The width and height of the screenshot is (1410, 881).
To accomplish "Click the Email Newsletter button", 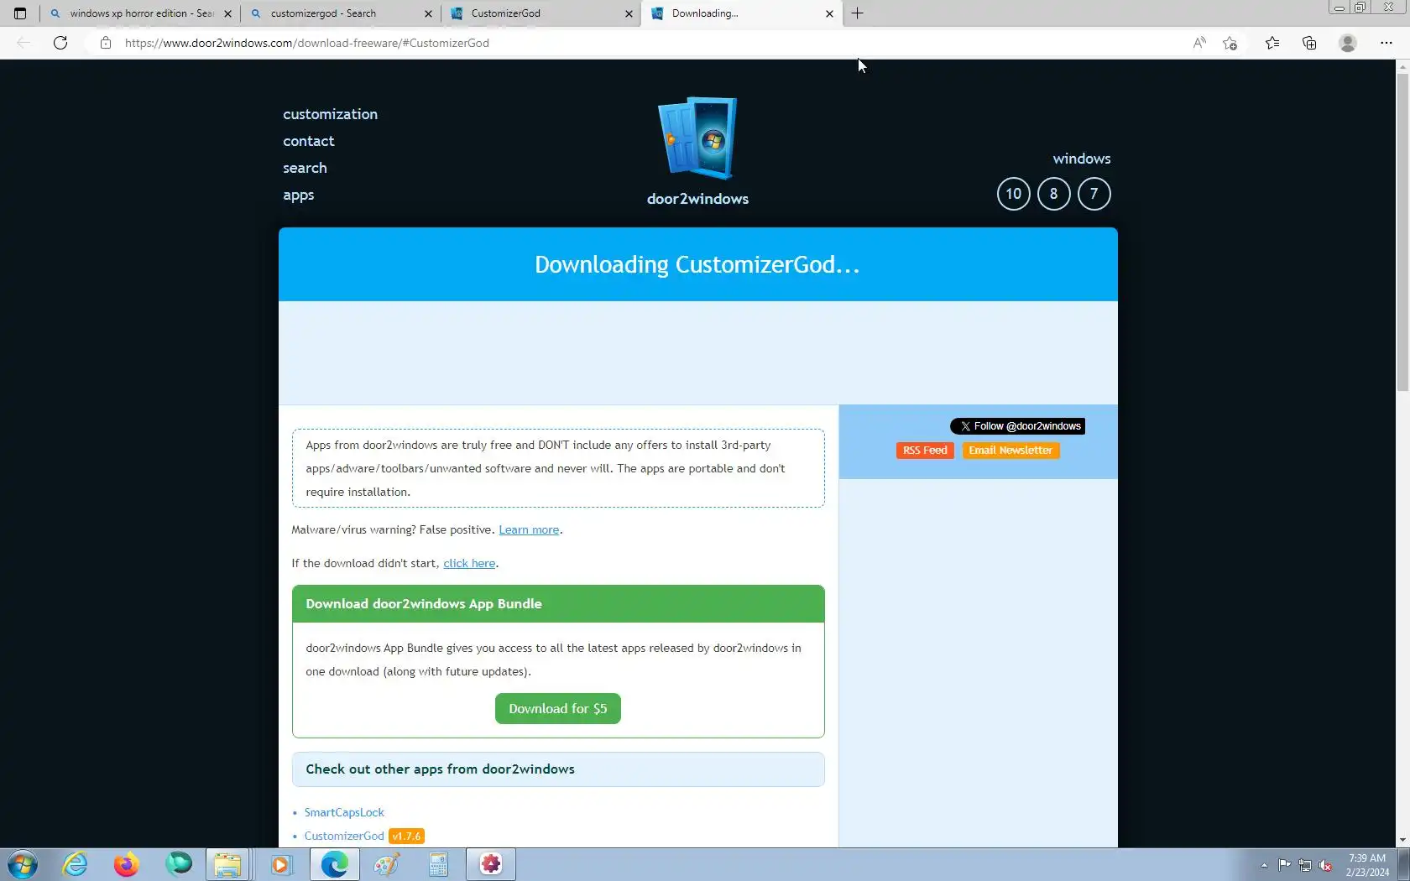I will click(x=1010, y=451).
